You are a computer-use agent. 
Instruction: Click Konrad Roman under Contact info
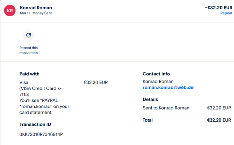(x=158, y=82)
